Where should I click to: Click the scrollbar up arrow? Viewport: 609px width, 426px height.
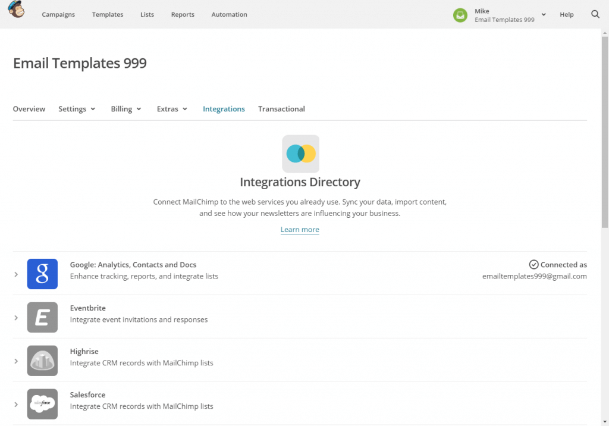tap(605, 33)
